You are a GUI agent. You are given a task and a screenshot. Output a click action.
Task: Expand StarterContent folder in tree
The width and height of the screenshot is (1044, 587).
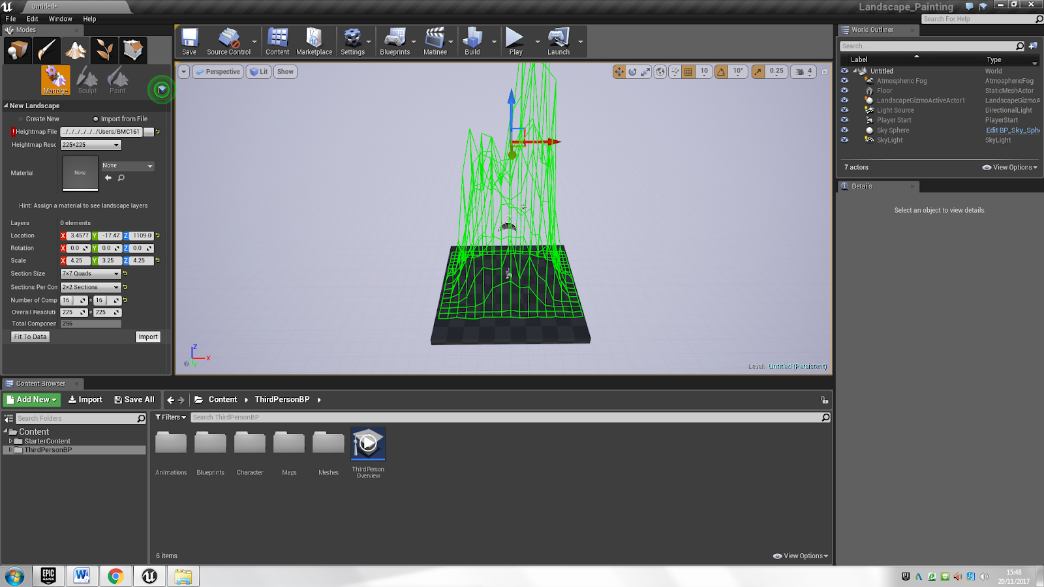(10, 442)
